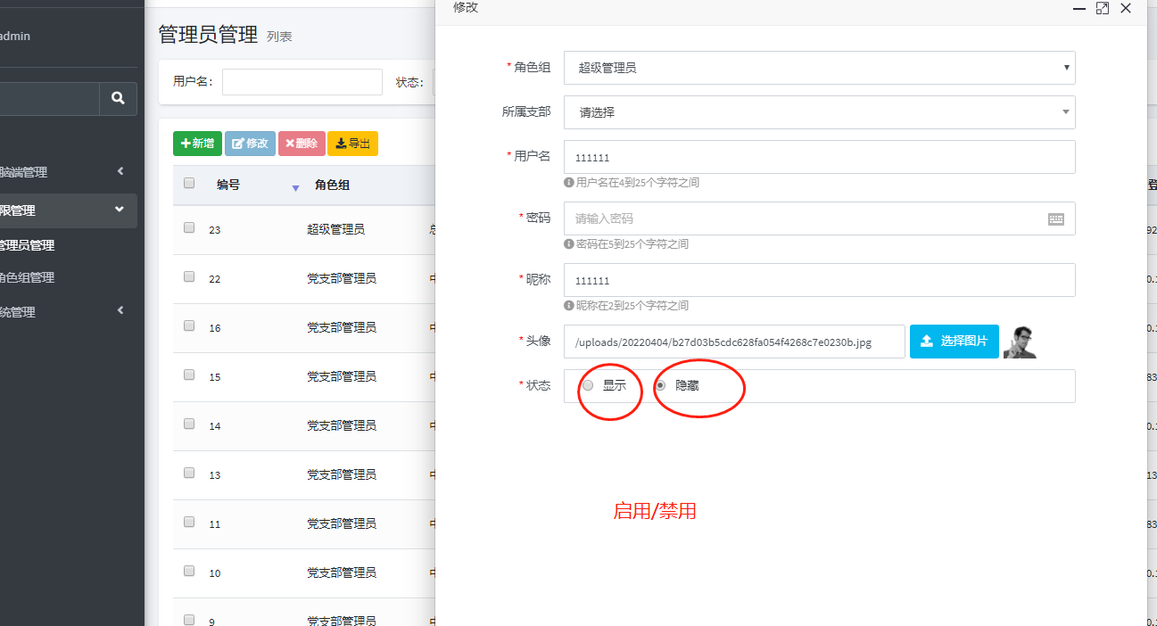Select the 显示 radio button
The width and height of the screenshot is (1157, 626).
588,386
